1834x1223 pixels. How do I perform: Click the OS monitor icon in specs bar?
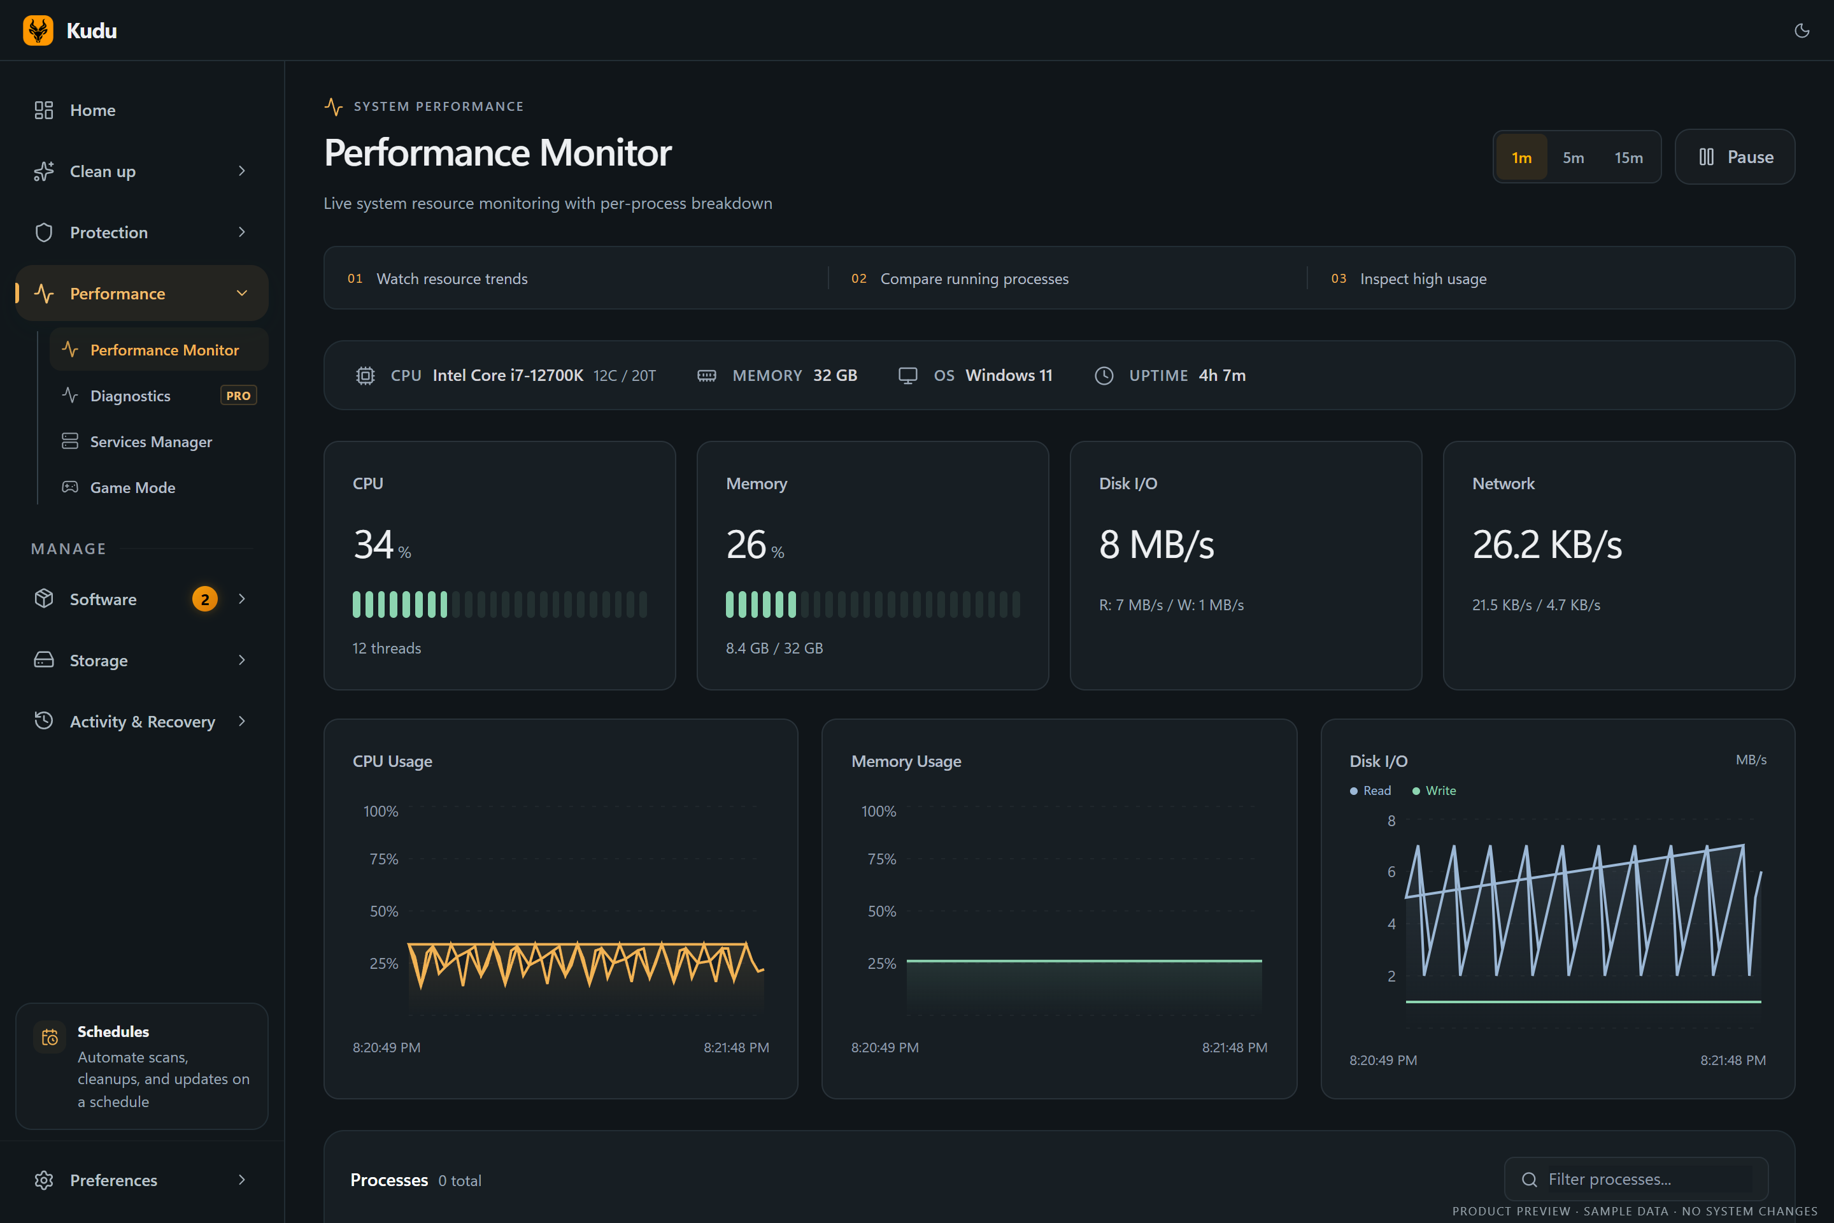(907, 375)
